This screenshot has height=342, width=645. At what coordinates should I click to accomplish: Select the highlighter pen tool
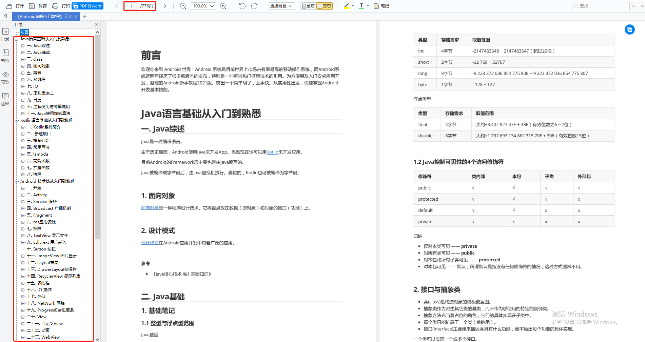347,6
